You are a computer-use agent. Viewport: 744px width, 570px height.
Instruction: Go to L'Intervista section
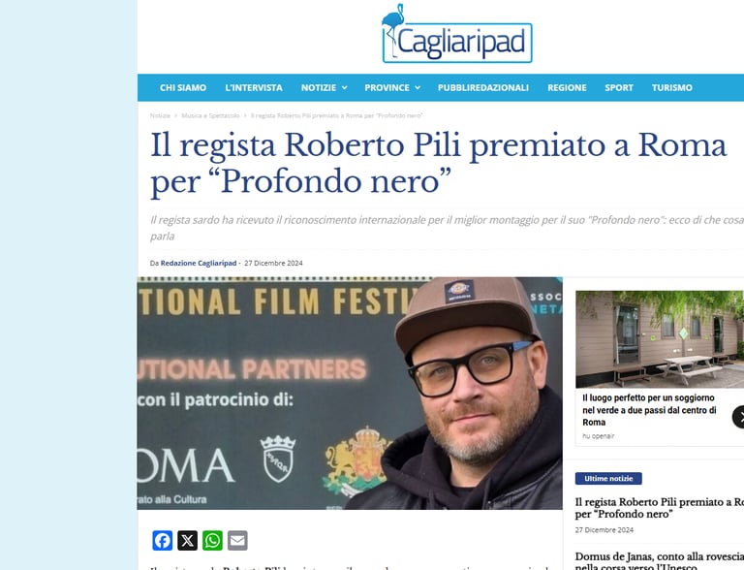pyautogui.click(x=254, y=88)
